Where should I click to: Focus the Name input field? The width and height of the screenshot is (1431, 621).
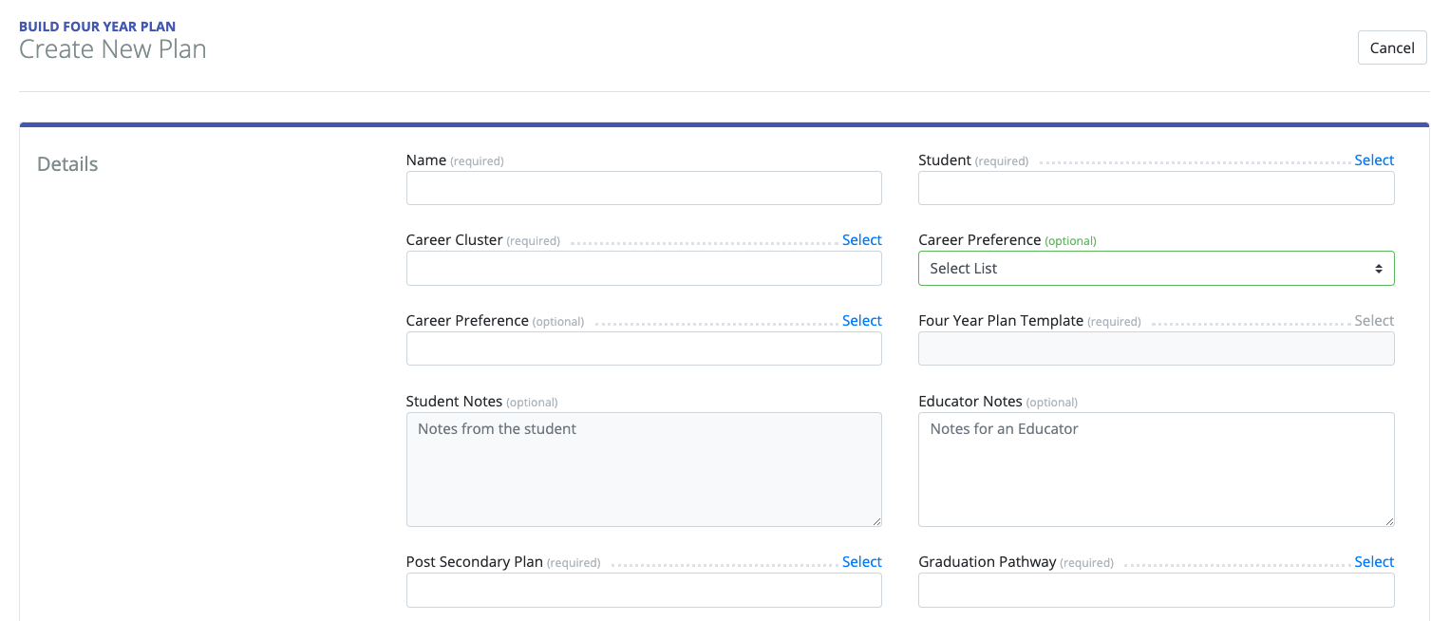(644, 188)
